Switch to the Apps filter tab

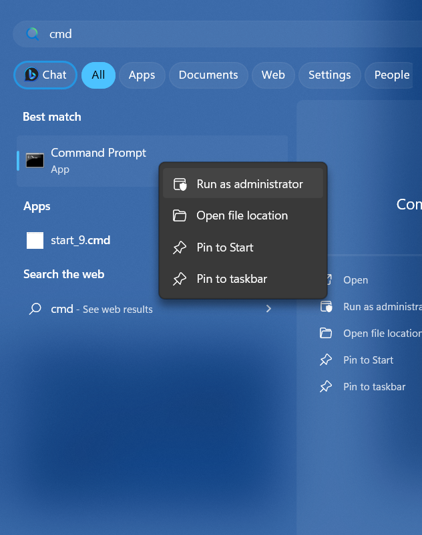(142, 75)
